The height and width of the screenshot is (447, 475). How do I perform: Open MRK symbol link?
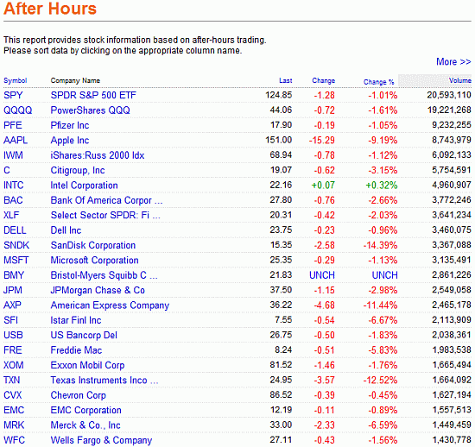[x=14, y=425]
